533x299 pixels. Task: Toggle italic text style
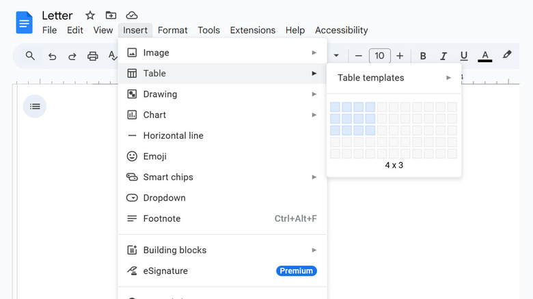point(443,56)
